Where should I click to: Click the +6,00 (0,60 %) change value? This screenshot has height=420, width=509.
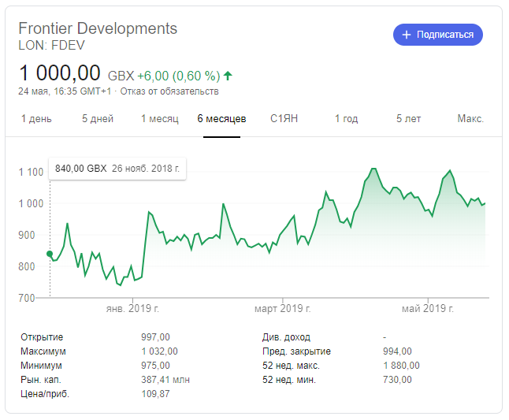click(x=179, y=76)
